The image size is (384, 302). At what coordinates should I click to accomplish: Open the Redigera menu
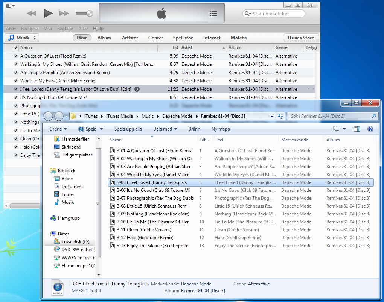pos(30,28)
